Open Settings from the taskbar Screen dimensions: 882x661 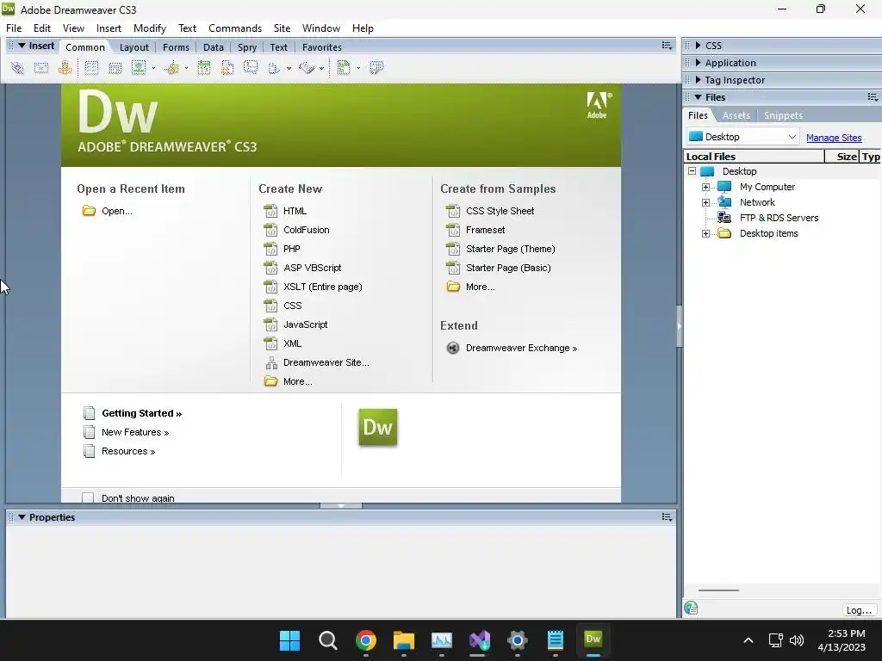click(x=518, y=640)
